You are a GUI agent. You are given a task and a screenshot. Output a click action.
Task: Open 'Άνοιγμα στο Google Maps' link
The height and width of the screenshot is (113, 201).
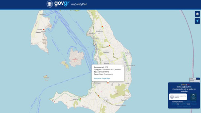pos(102,78)
